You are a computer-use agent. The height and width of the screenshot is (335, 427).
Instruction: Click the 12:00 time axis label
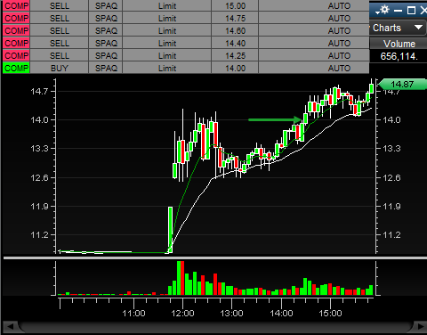pyautogui.click(x=182, y=314)
